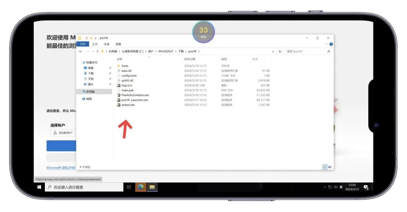Select the pvzHE-Launcher.exe icon

pos(119,100)
